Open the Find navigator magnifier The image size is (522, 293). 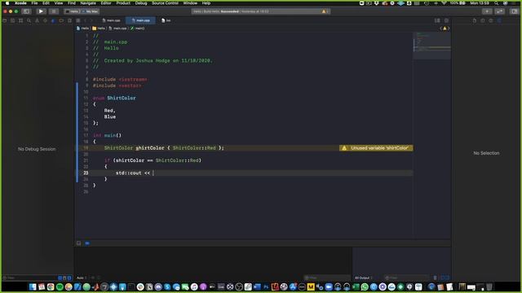tap(29, 20)
